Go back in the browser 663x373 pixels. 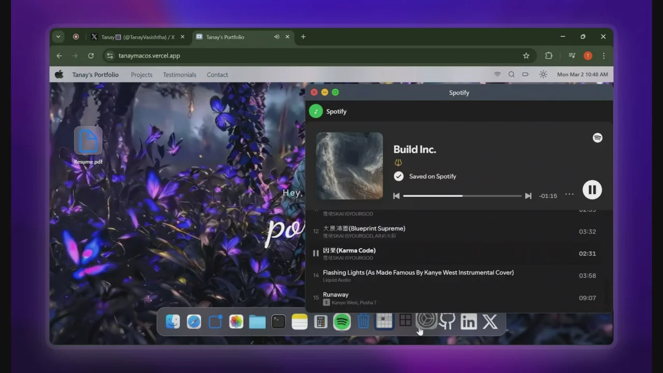tap(59, 55)
